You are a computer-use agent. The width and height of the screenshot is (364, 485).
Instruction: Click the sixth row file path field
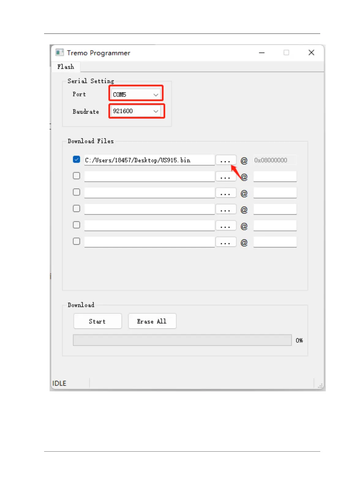point(149,242)
